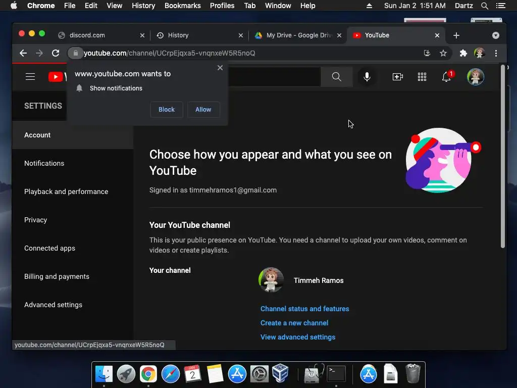Open View advanced settings link
The width and height of the screenshot is (517, 388).
point(298,337)
